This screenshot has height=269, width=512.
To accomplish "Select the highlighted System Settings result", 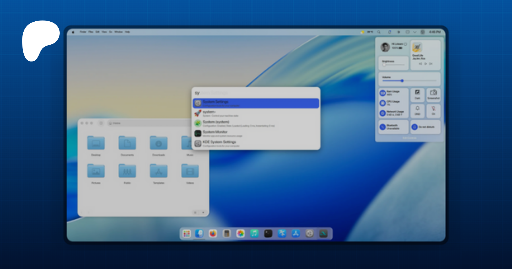I will pyautogui.click(x=256, y=103).
